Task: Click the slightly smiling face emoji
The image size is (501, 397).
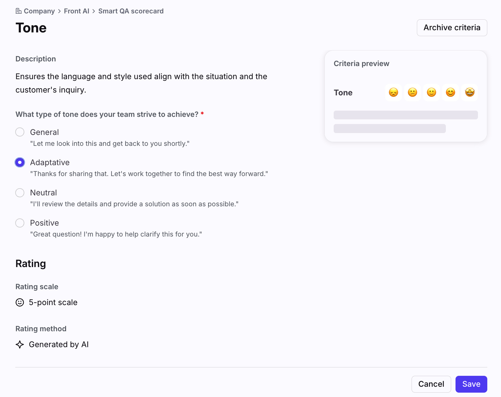Action: coord(432,93)
